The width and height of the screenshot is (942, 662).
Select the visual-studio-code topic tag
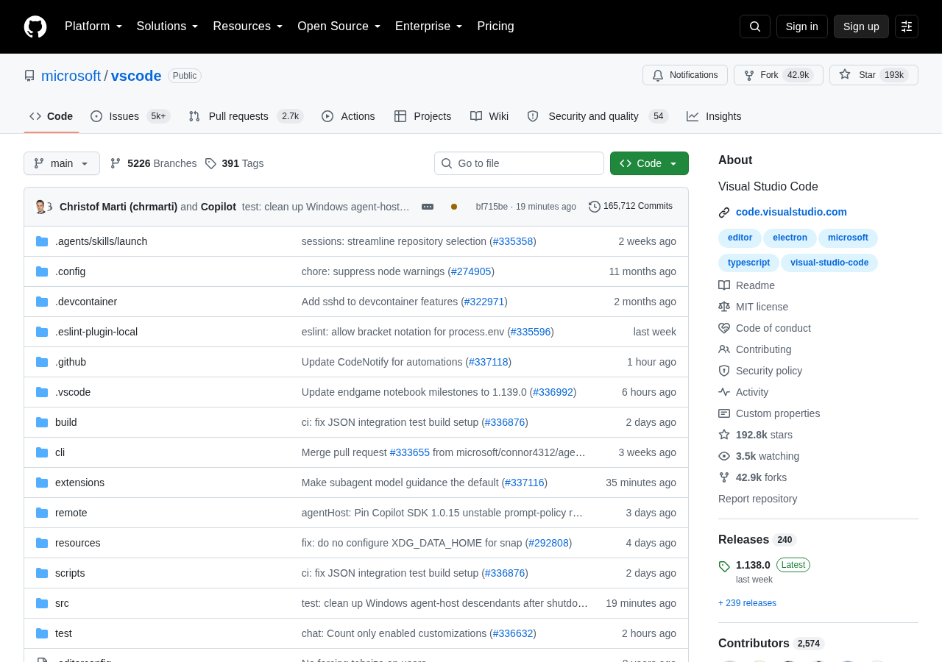point(829,263)
